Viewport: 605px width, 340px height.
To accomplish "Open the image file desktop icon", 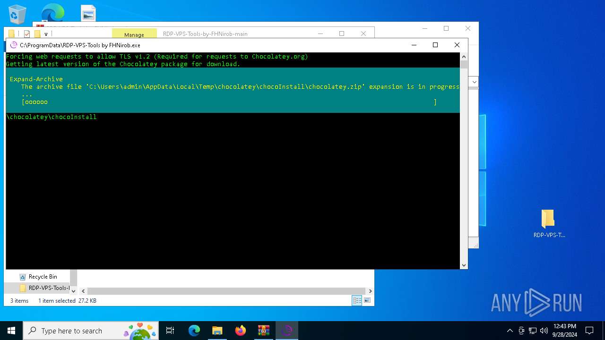I will [88, 13].
